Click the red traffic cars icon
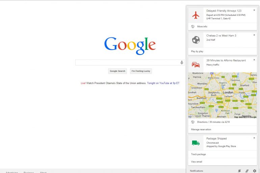This screenshot has height=173, width=260. tap(196, 65)
